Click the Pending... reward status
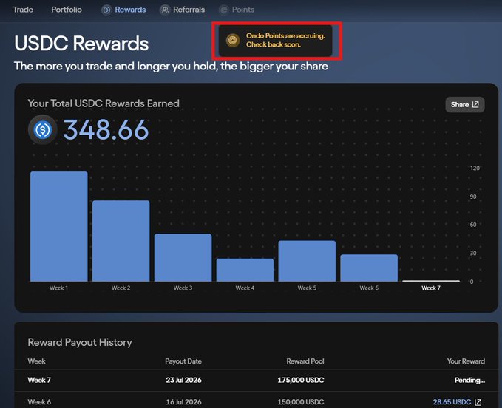This screenshot has width=502, height=408. tap(469, 380)
